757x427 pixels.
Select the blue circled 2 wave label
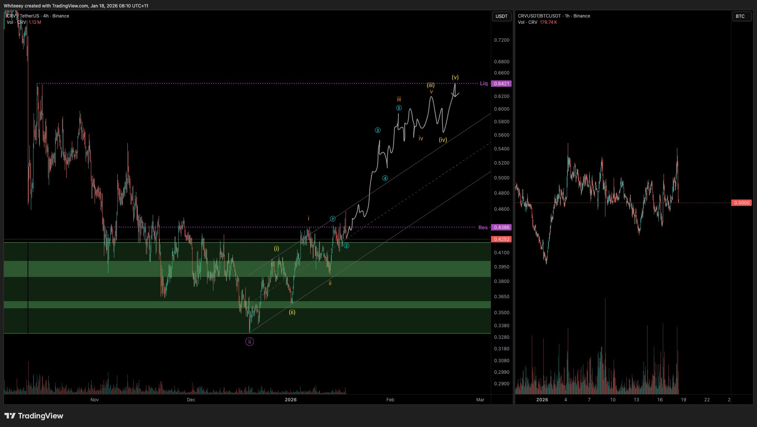pos(346,246)
